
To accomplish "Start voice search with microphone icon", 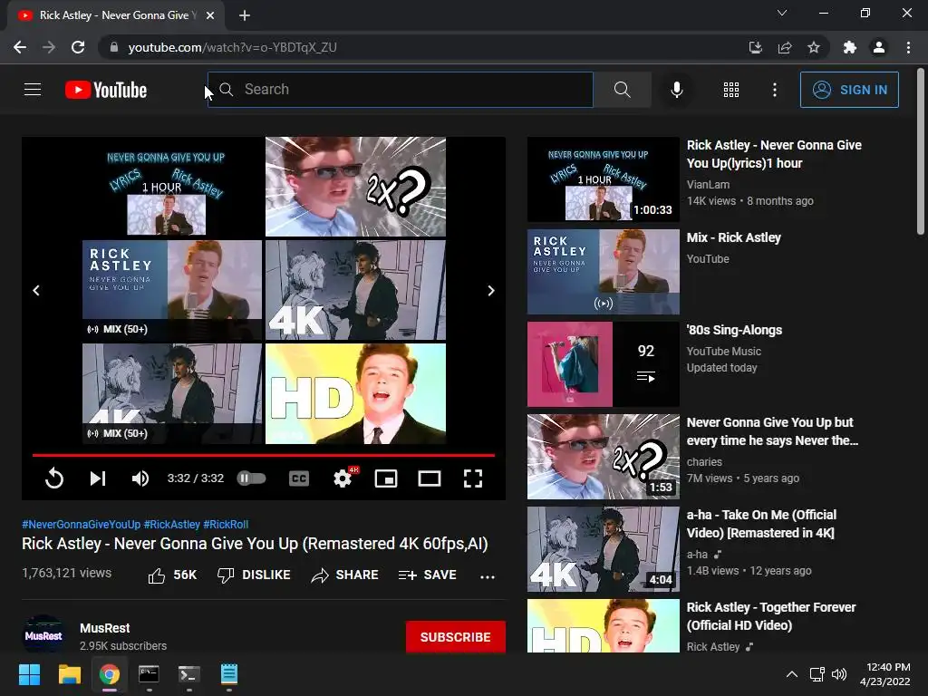I will pyautogui.click(x=676, y=90).
